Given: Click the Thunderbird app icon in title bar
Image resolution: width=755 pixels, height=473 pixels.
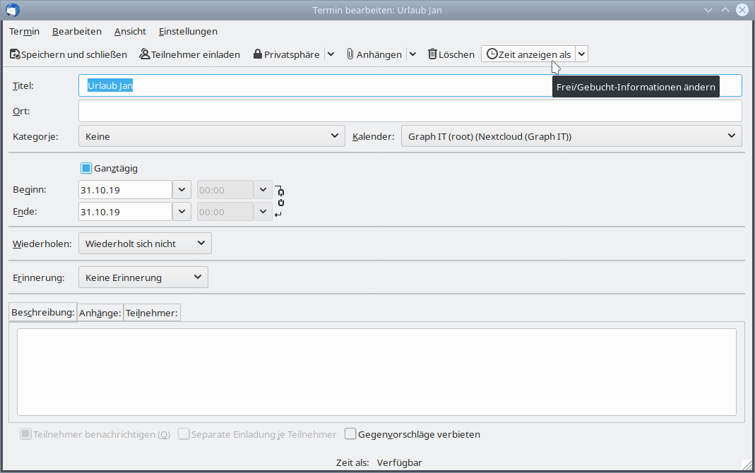Looking at the screenshot, I should point(12,10).
